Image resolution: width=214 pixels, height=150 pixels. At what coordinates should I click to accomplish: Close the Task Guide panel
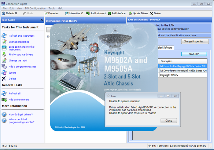click(42, 20)
